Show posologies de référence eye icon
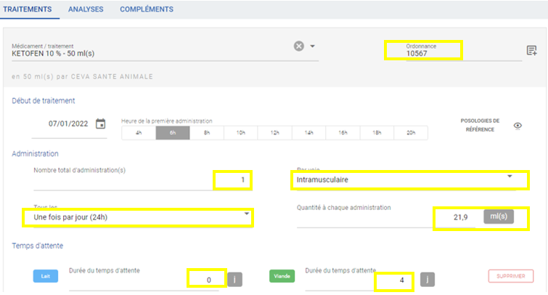The width and height of the screenshot is (548, 295). (518, 126)
